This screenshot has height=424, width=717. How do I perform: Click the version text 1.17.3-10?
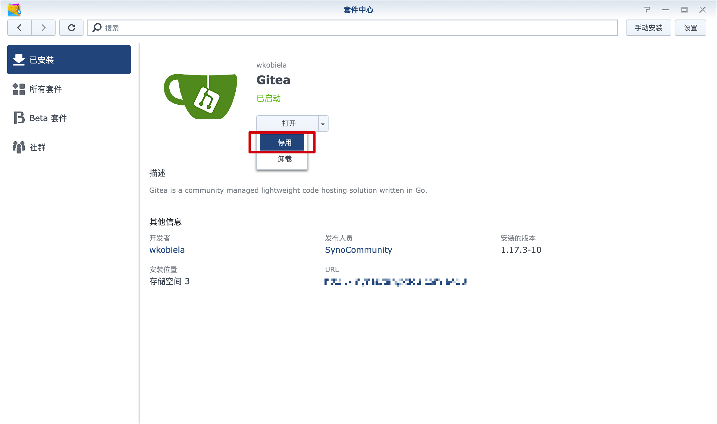click(521, 250)
